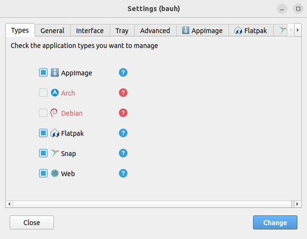Click the red help icon beside Debian

(123, 113)
